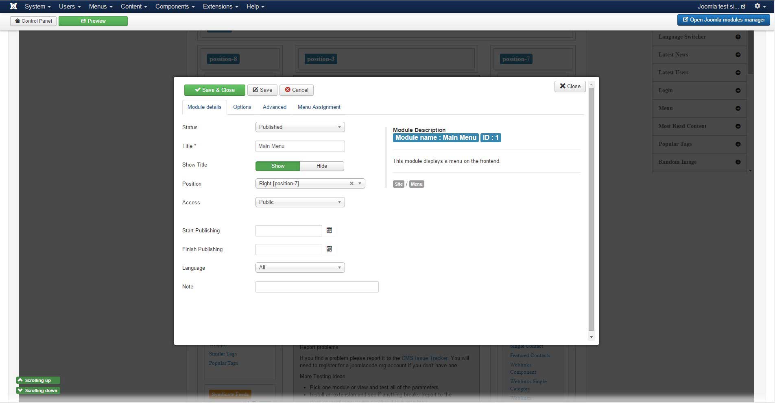Switch to the Menu Assignment tab

(x=319, y=107)
